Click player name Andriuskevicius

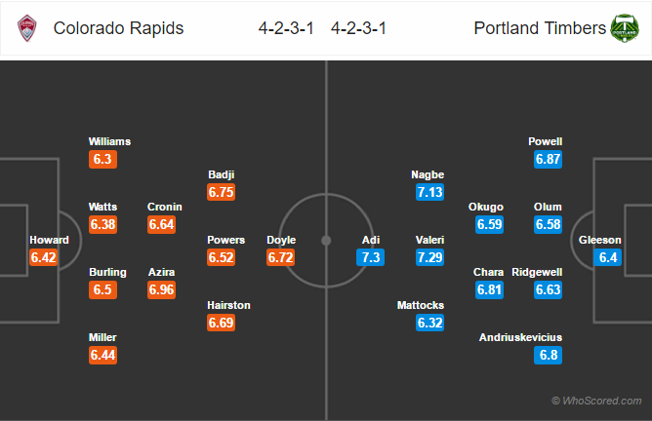(520, 337)
